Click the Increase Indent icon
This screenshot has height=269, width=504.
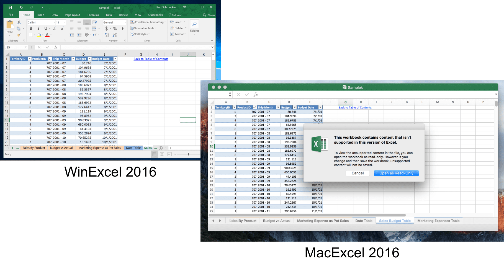(79, 35)
